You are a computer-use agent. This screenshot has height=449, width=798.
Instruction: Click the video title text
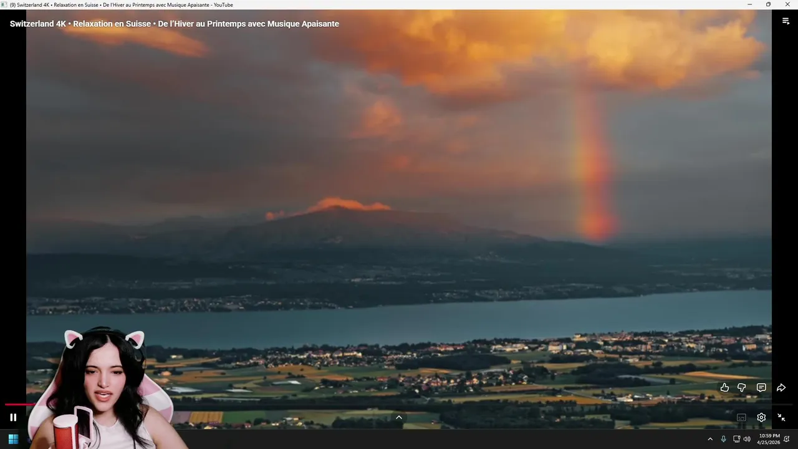[175, 24]
